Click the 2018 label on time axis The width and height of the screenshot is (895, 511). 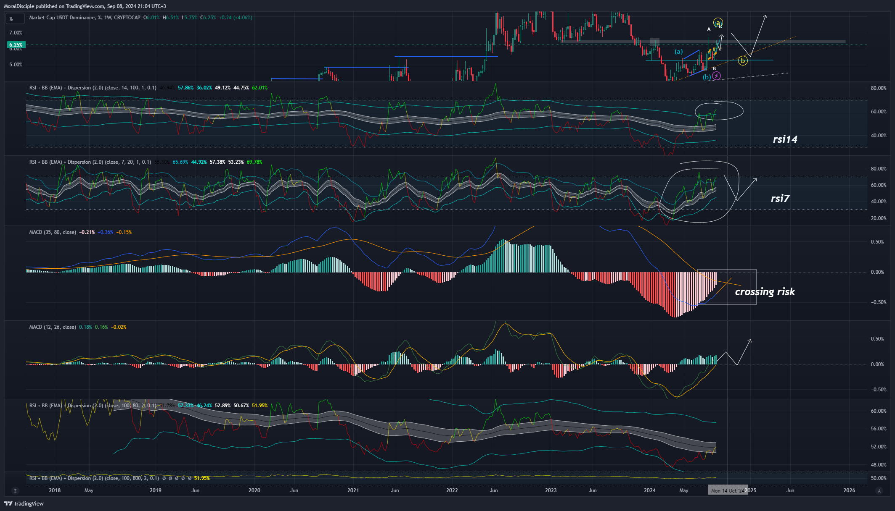click(x=55, y=490)
